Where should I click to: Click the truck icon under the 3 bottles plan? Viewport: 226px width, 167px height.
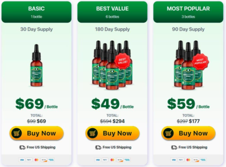coord(174,147)
